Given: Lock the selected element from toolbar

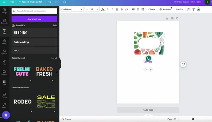Looking at the screenshot, I should pos(198,9).
